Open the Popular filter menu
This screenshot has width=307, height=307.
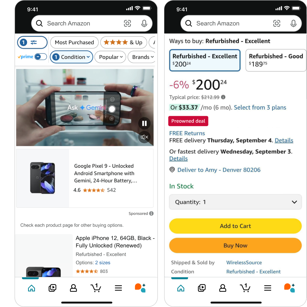pos(110,57)
